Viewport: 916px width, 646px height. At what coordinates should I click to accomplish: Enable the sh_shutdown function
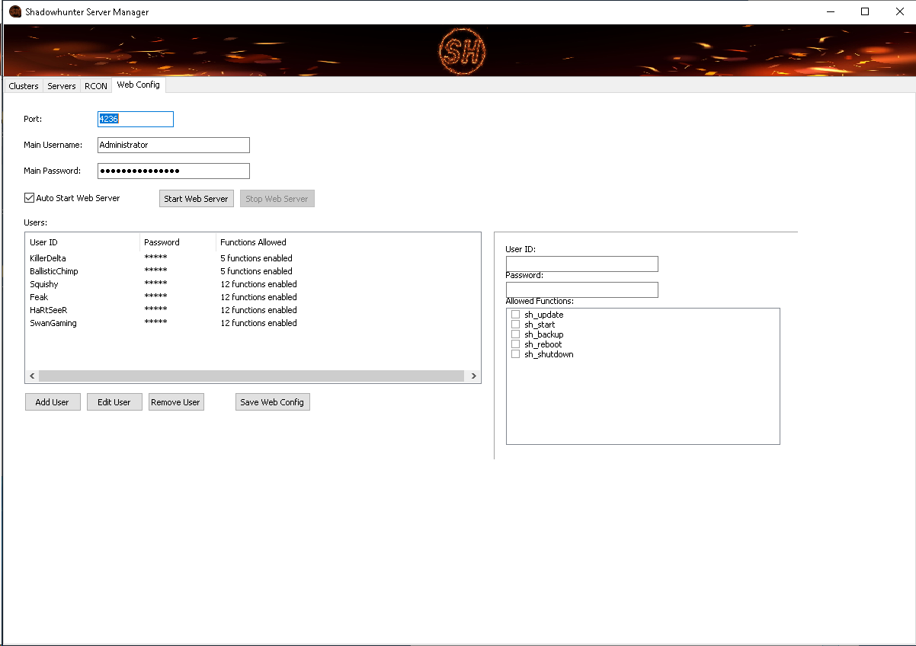515,353
